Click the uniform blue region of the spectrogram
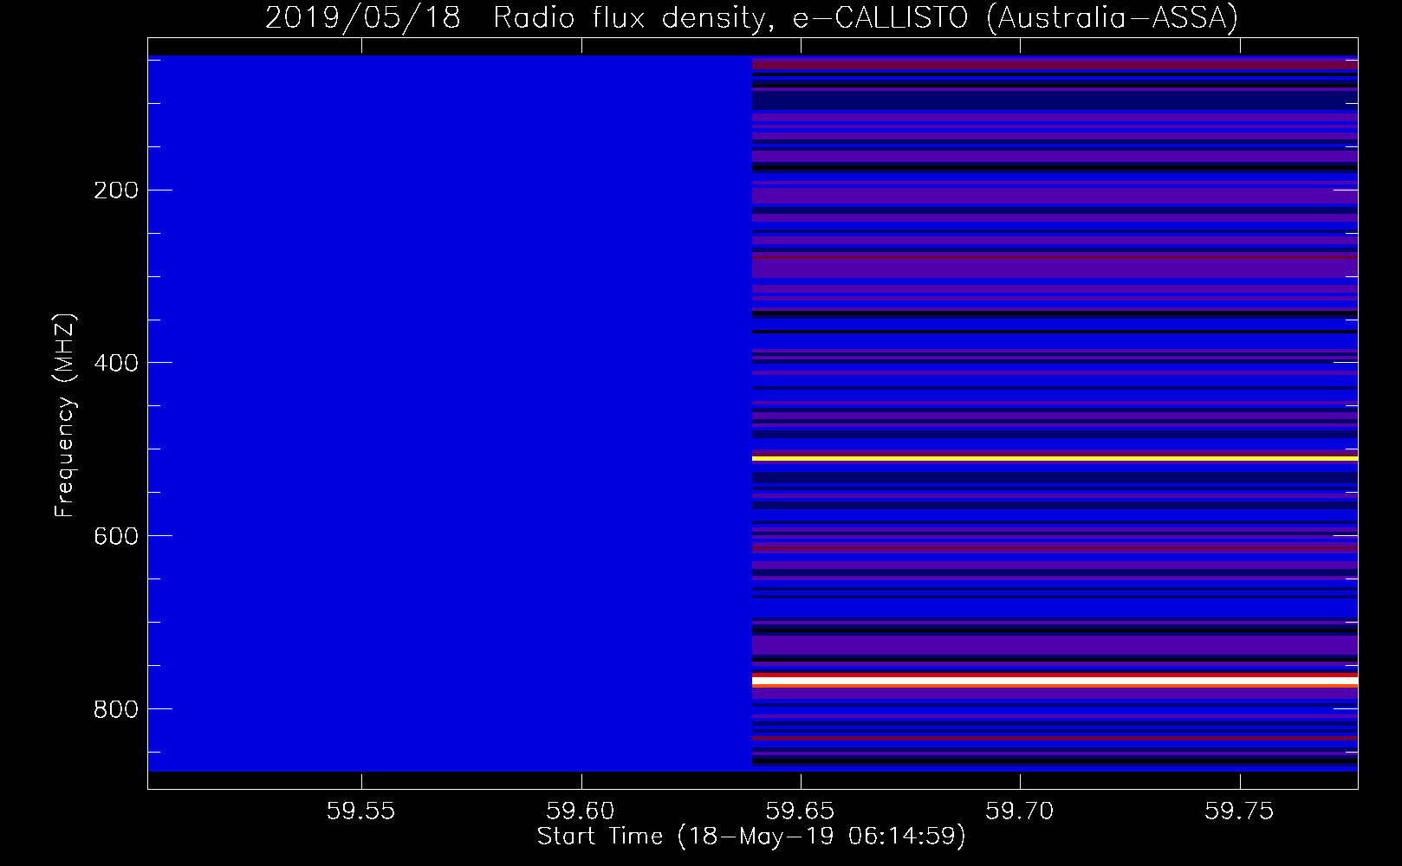1402x866 pixels. click(450, 413)
